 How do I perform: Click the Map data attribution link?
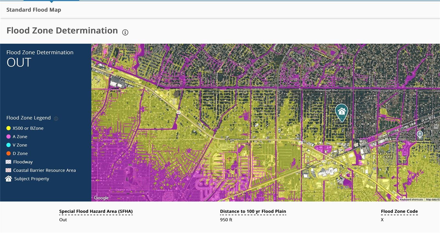point(432,200)
